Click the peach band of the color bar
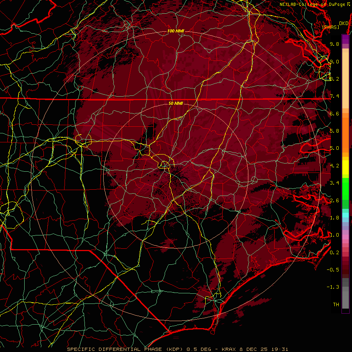This screenshot has width=352, height=352. point(345,80)
